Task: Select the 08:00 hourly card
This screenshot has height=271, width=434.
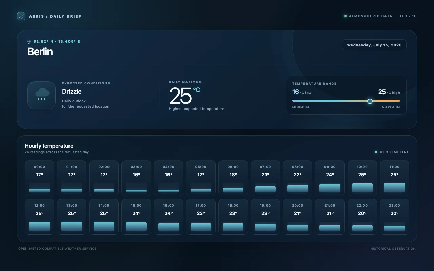Action: (x=298, y=178)
